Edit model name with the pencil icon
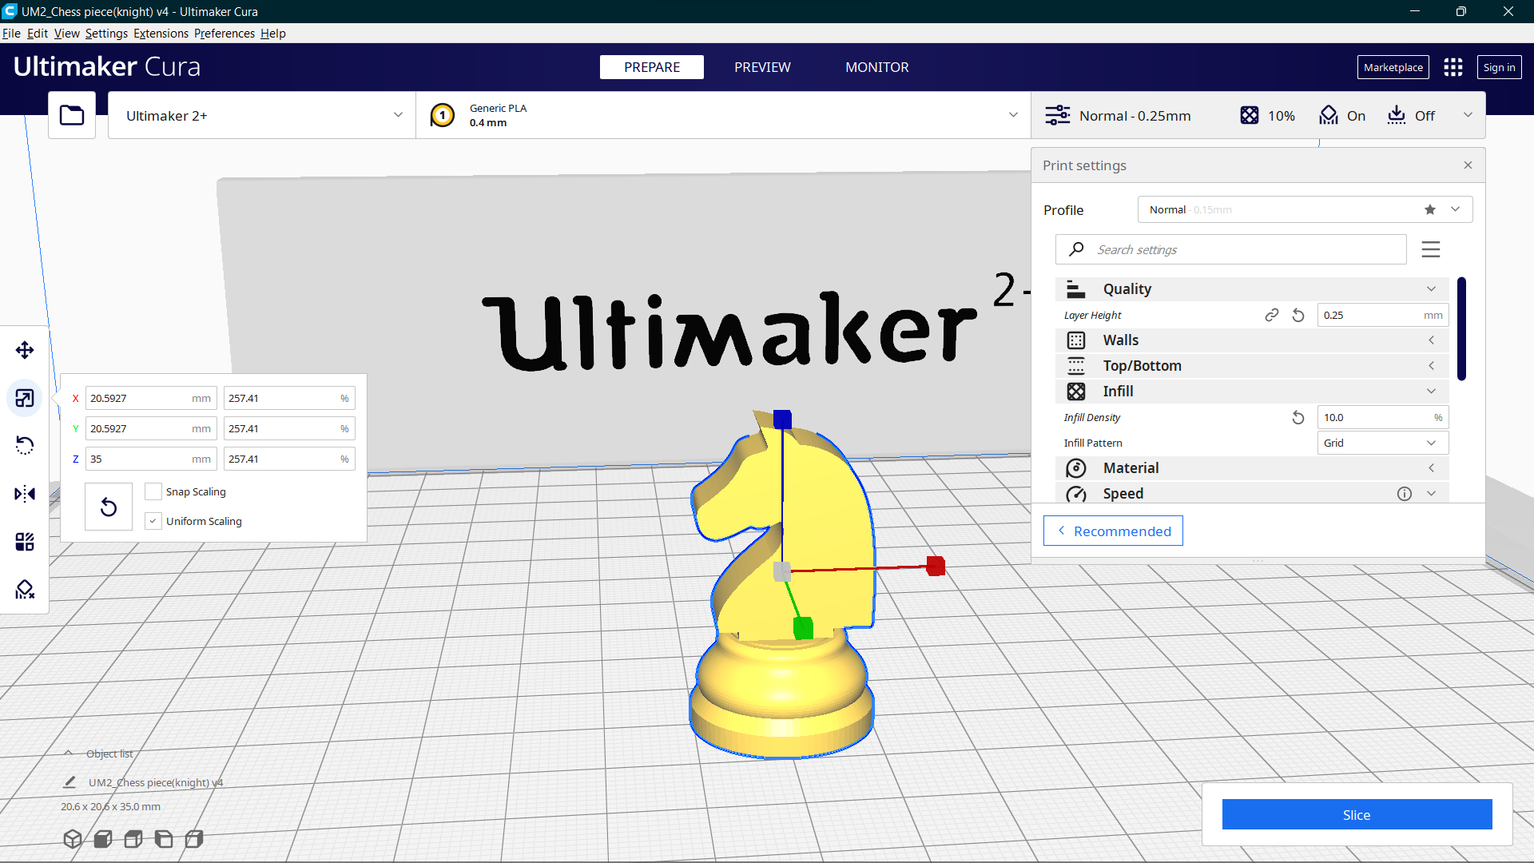1534x863 pixels. click(x=70, y=782)
